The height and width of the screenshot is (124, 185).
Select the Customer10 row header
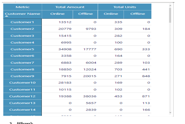[x=22, y=83]
